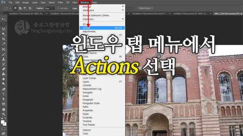The width and height of the screenshot is (243, 136).
Task: Select the Brush tool
Action: click(3, 54)
